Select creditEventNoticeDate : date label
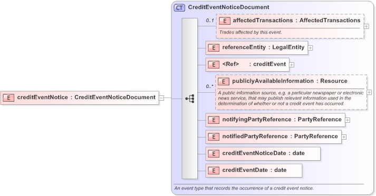The height and width of the screenshot is (196, 376). 264,153
